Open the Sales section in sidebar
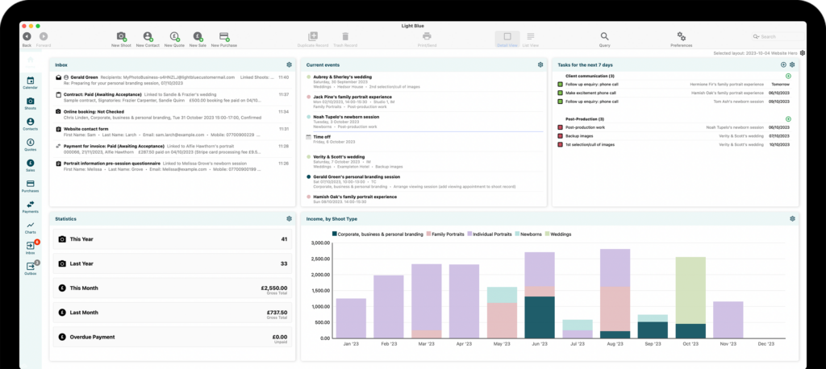The image size is (826, 369). point(30,164)
